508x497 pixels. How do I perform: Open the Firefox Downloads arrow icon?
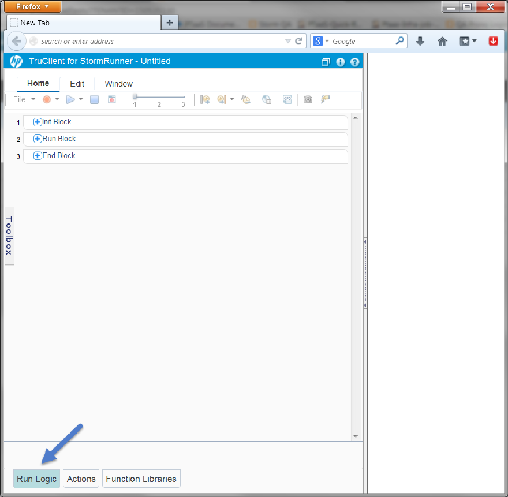coord(420,41)
